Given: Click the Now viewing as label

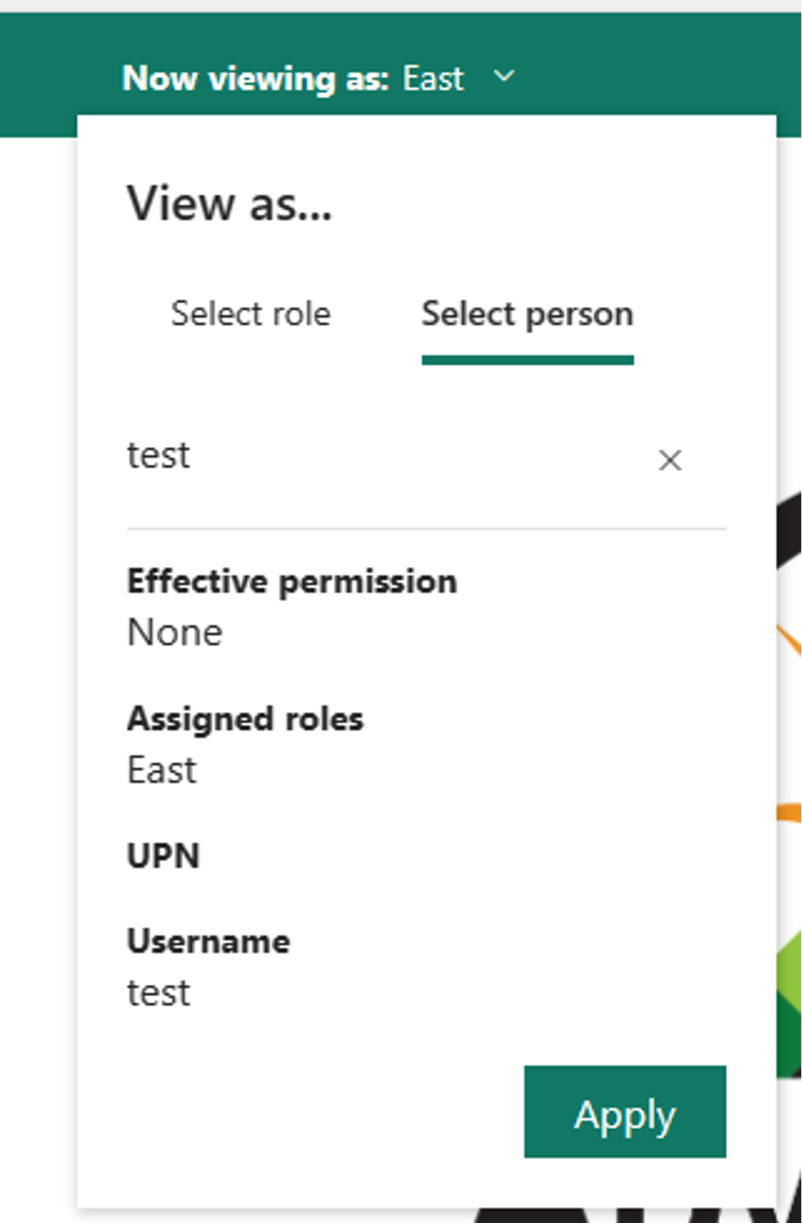Looking at the screenshot, I should [x=255, y=79].
